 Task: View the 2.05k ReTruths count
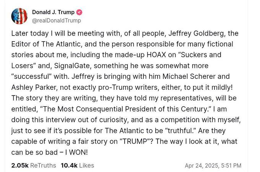(20, 166)
